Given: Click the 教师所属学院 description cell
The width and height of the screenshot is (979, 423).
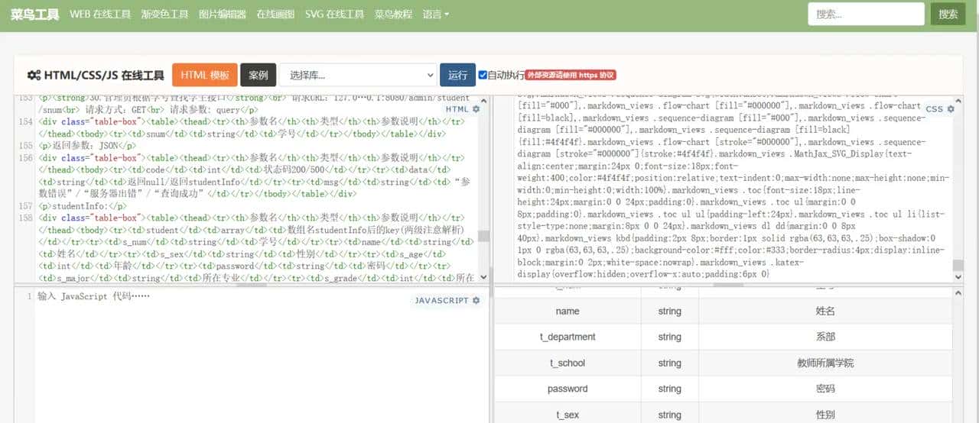Looking at the screenshot, I should [x=825, y=363].
